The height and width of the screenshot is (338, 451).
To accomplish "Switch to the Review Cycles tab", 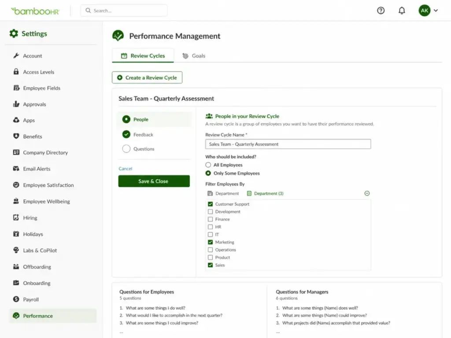I will pyautogui.click(x=143, y=55).
